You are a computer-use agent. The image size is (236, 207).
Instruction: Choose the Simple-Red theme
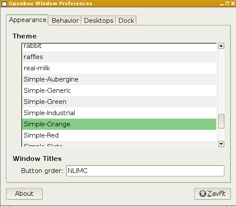click(119, 135)
